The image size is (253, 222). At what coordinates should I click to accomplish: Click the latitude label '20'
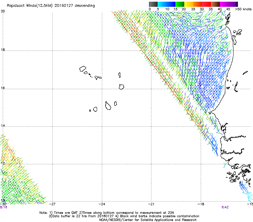point(3,11)
